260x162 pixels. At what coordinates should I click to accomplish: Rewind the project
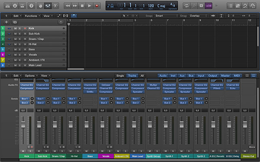pos(68,6)
